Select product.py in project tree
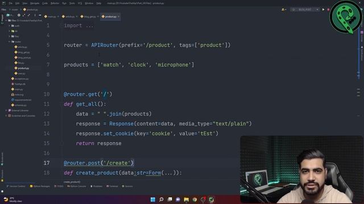364x204 pixels. click(22, 68)
